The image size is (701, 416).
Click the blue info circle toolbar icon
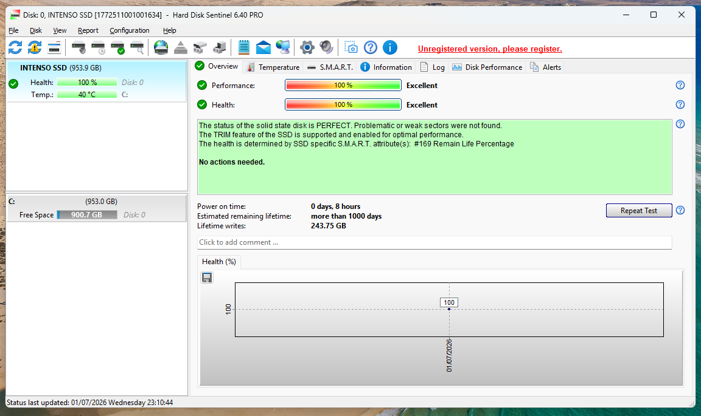390,47
